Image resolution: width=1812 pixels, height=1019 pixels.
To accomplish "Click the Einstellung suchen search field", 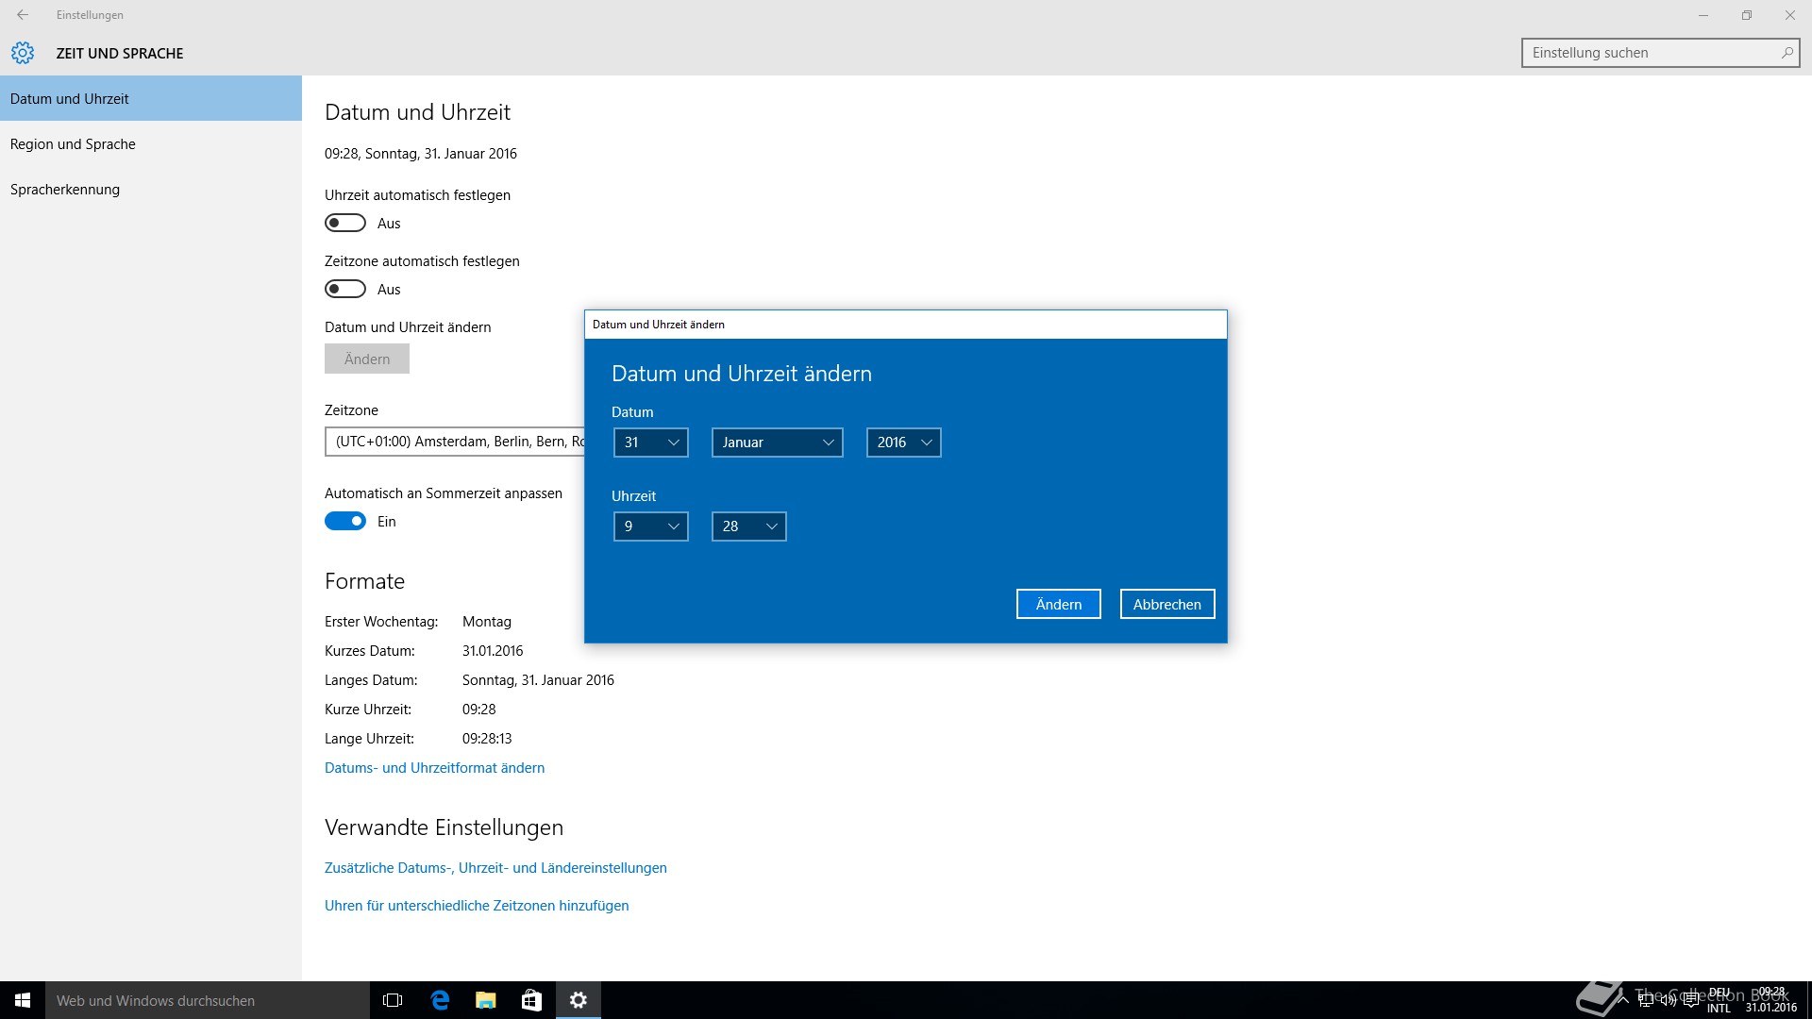I will click(1647, 53).
